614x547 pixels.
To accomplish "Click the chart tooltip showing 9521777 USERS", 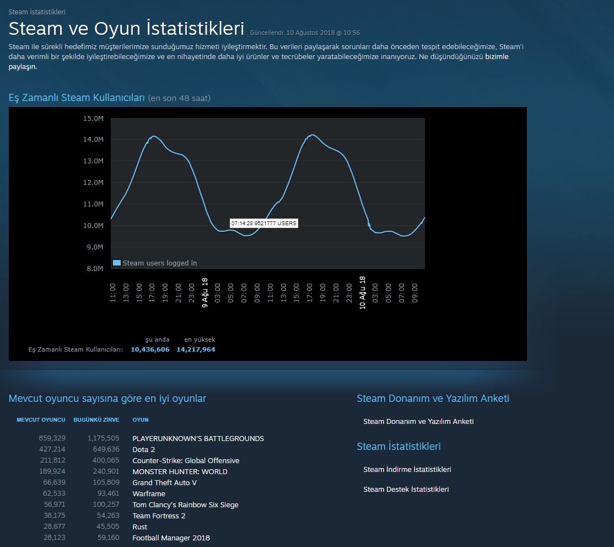I will pos(264,223).
